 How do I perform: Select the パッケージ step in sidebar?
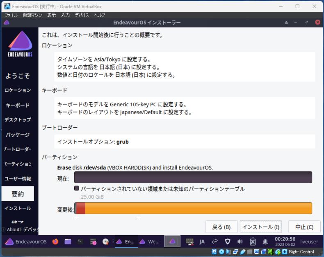18,135
